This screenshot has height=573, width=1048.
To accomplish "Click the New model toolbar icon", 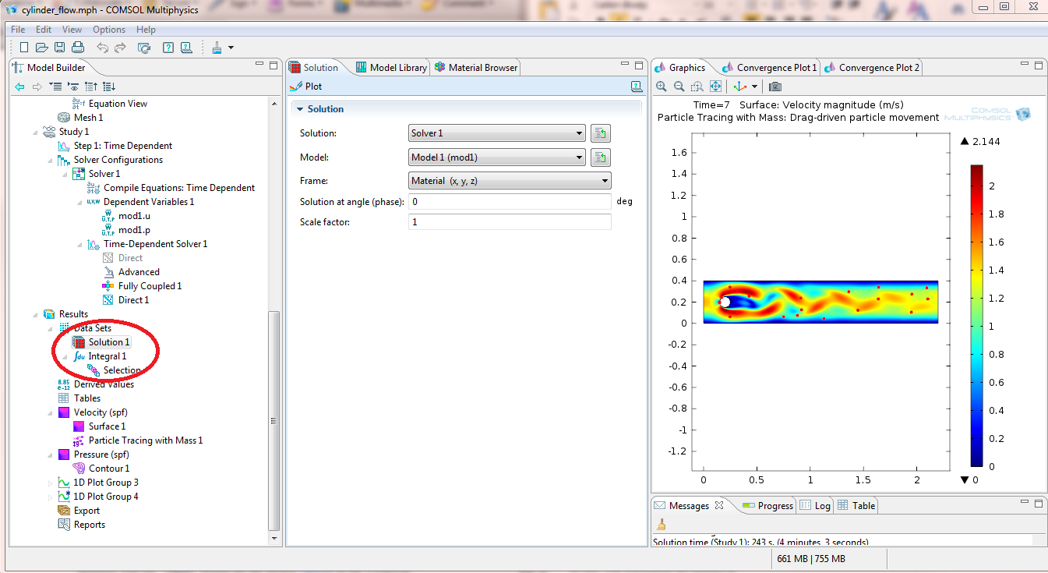I will (x=24, y=48).
